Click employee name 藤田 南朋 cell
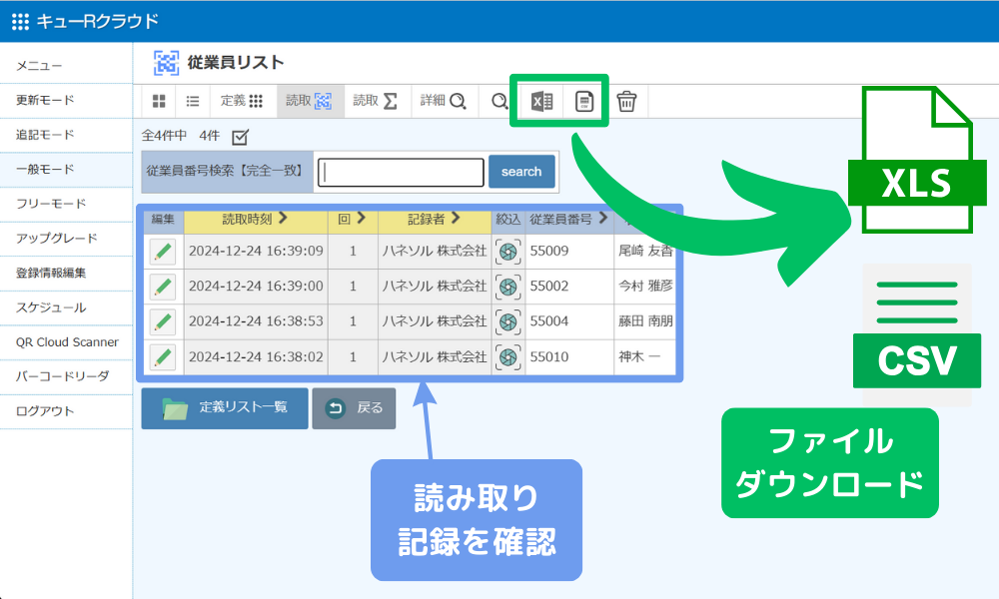 click(x=645, y=321)
